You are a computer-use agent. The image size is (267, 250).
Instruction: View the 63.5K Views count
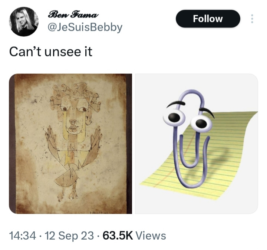(134, 236)
